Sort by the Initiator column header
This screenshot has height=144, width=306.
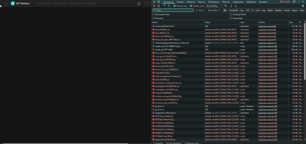tap(273, 22)
